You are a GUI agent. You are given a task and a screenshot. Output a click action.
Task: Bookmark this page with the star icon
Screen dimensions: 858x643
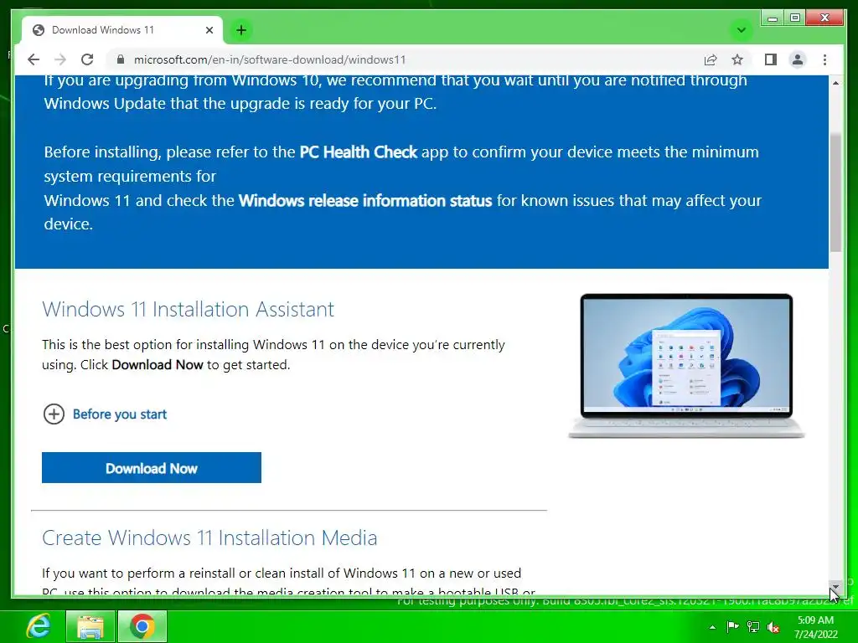(x=737, y=59)
